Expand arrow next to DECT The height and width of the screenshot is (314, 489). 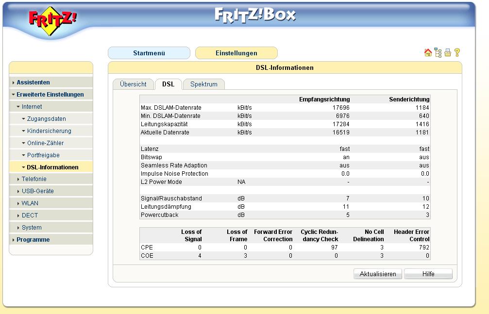point(18,216)
